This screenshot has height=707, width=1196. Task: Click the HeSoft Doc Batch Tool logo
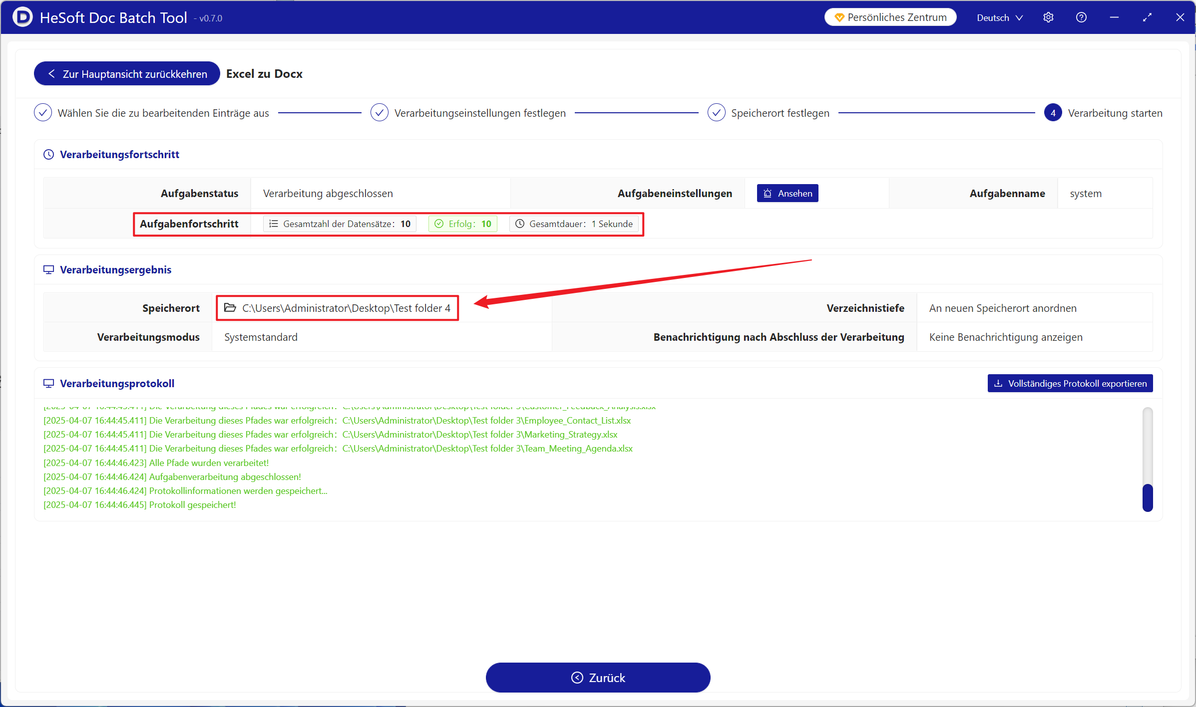[22, 17]
